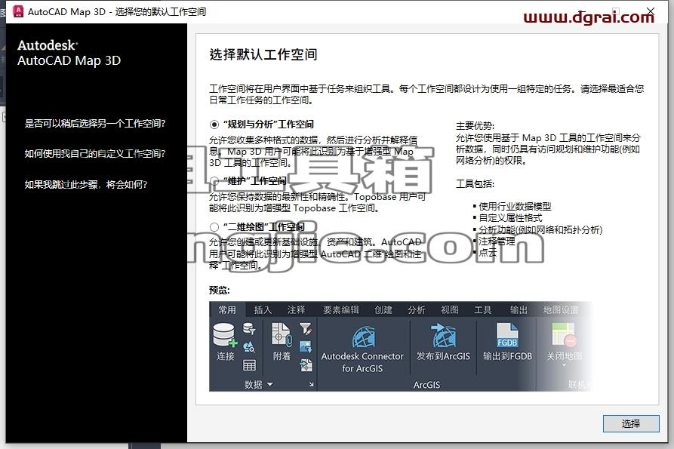Viewport: 674px width, 449px height.
Task: Open link 如果我跳过此步骤, 将会如何?
Action: (x=86, y=185)
